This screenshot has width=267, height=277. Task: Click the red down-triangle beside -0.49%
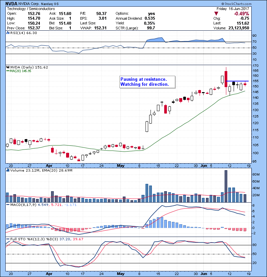click(x=216, y=14)
